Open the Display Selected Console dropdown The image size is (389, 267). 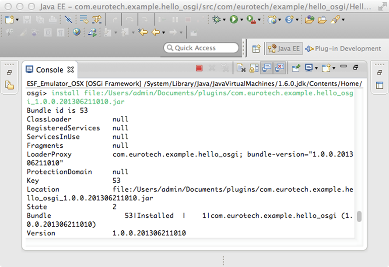(316, 68)
